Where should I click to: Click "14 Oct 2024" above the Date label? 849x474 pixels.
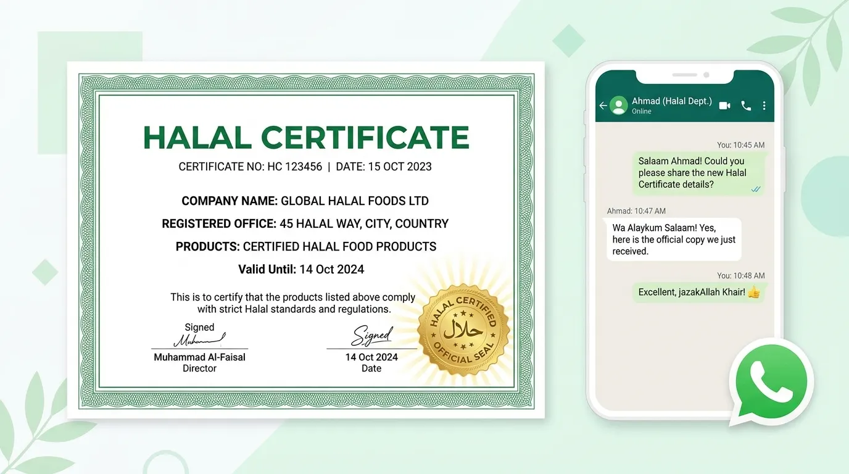(371, 357)
